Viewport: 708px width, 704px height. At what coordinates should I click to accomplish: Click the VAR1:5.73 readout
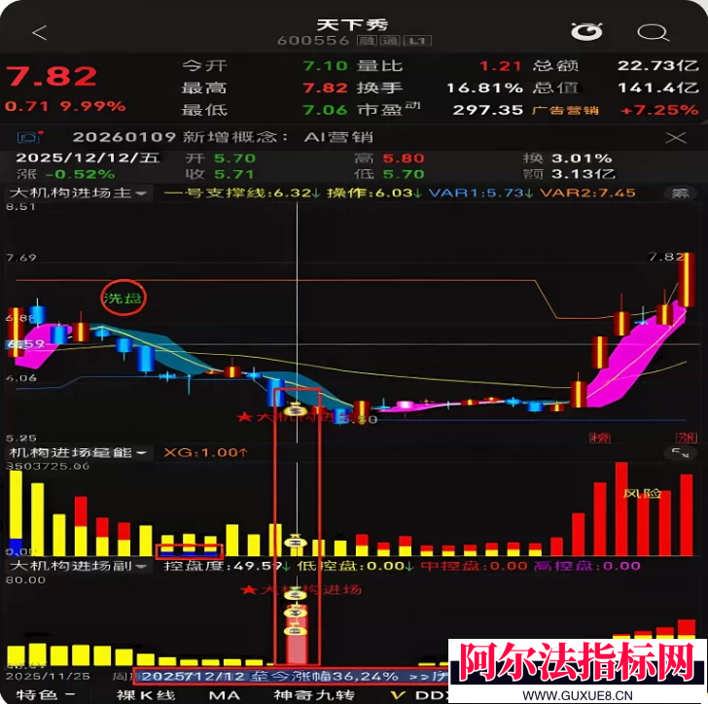(x=480, y=194)
